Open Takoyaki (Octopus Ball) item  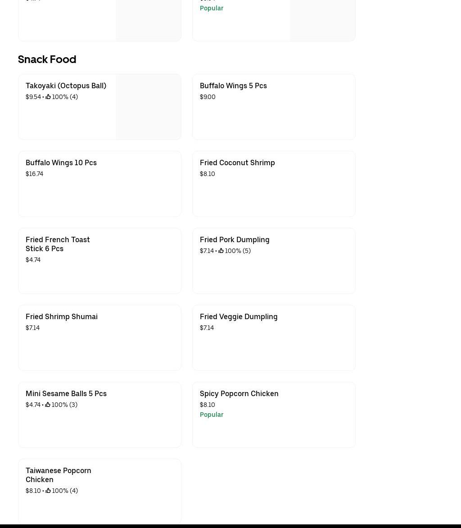(x=66, y=86)
